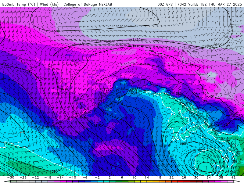
Task: Select the positive 14 scale label
Action: tap(147, 178)
